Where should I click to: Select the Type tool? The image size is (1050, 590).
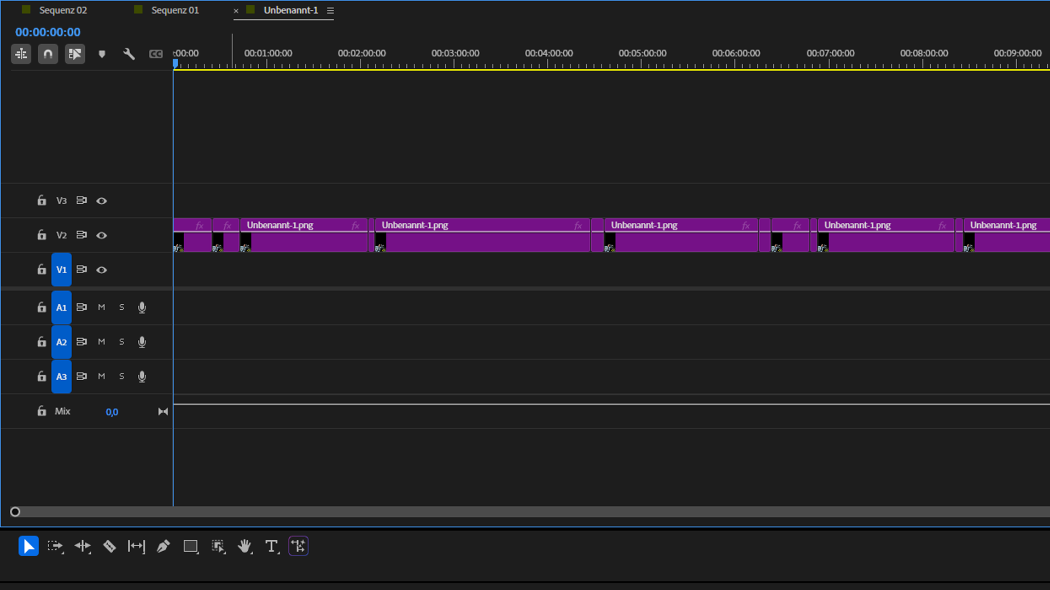[272, 546]
